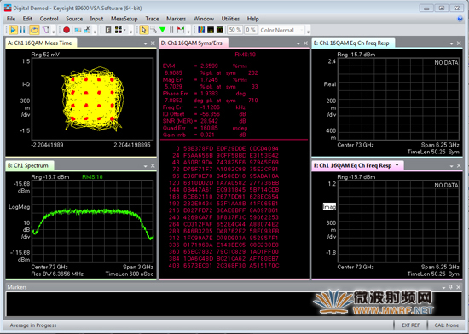This screenshot has width=469, height=334.
Task: Close the Markers panel
Action: click(459, 287)
